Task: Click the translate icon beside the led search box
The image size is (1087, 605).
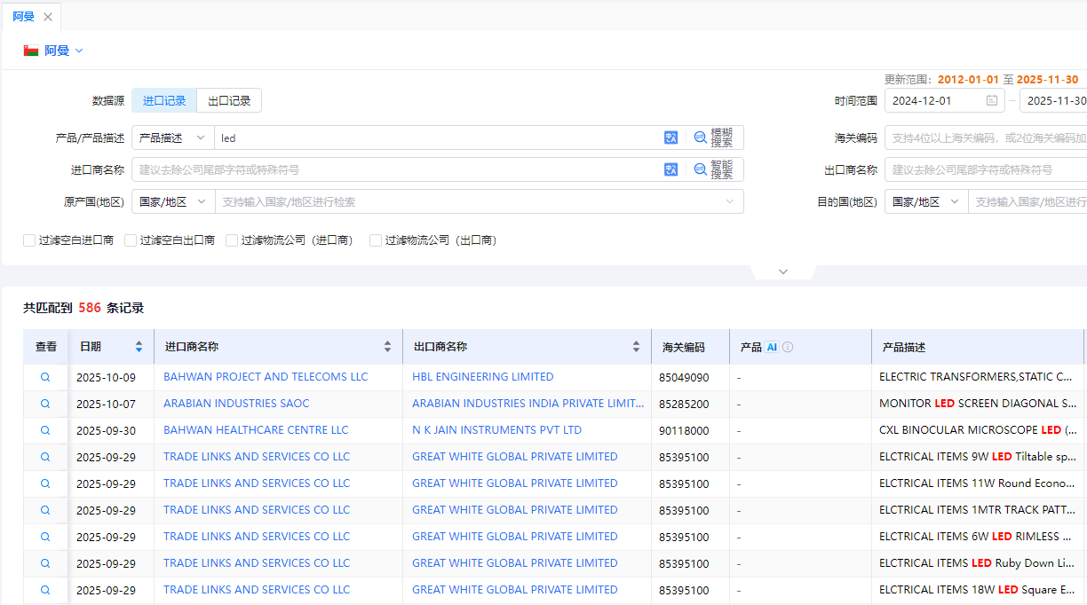Action: click(x=670, y=137)
